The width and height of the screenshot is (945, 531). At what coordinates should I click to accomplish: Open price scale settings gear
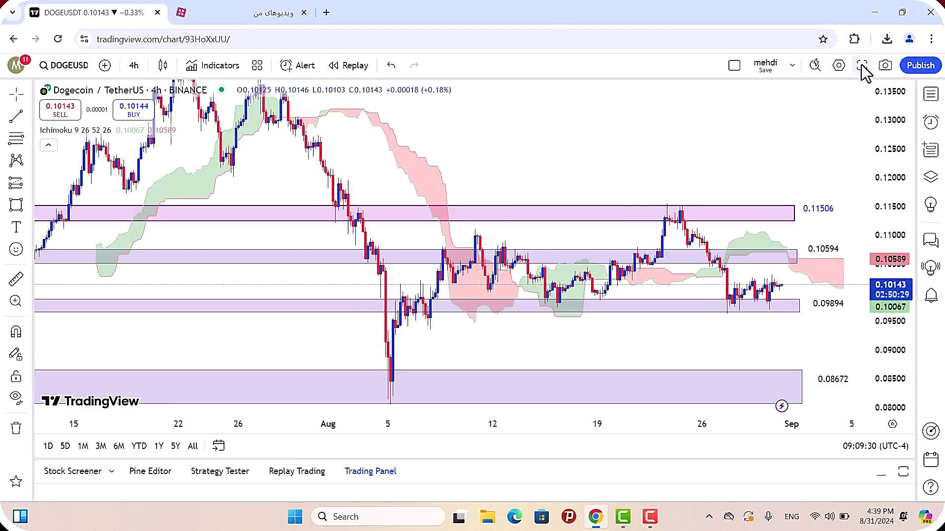[892, 424]
